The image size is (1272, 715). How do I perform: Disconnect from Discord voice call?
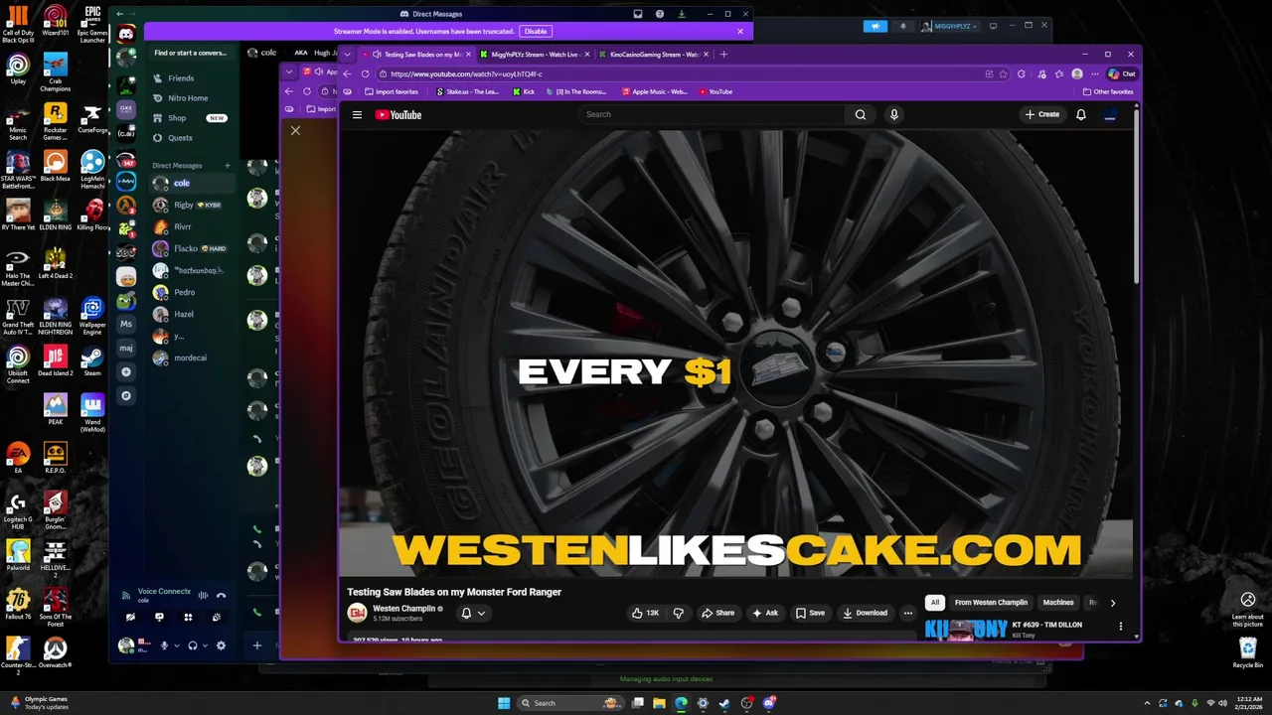coord(221,595)
